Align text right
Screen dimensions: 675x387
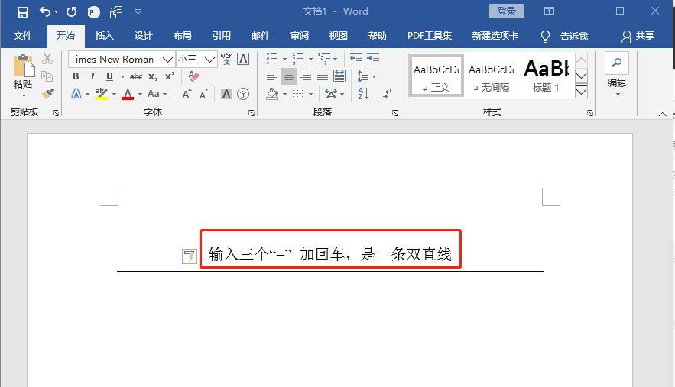click(x=306, y=76)
